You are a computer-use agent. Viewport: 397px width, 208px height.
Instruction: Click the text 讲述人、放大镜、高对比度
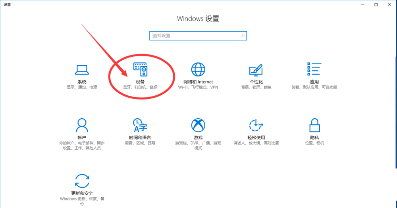(256, 143)
